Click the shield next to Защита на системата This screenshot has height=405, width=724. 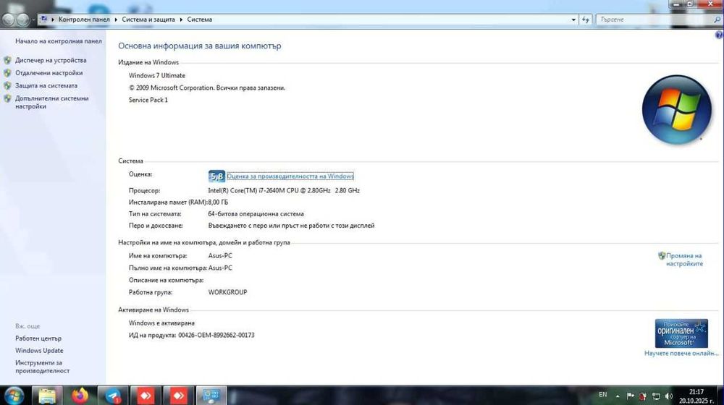coord(7,86)
